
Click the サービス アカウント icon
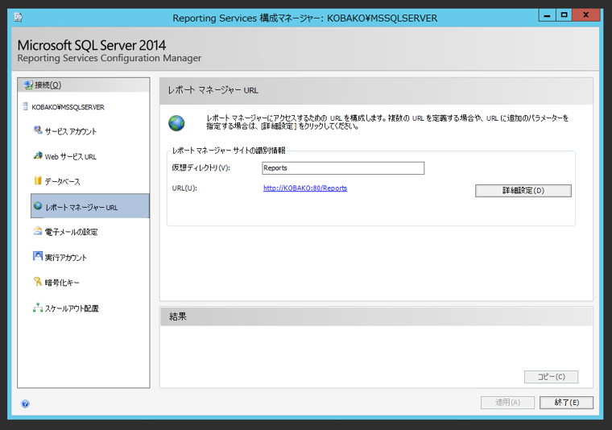(x=38, y=130)
